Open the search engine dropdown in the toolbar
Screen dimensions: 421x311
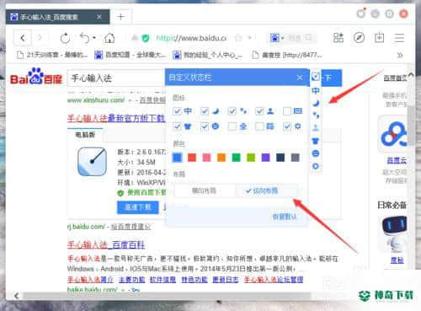point(277,38)
